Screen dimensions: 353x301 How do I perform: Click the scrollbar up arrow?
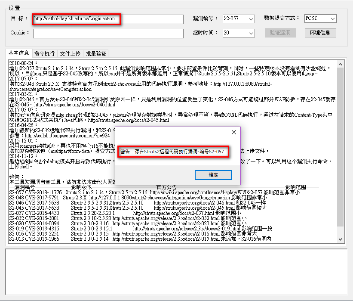pos(340,64)
